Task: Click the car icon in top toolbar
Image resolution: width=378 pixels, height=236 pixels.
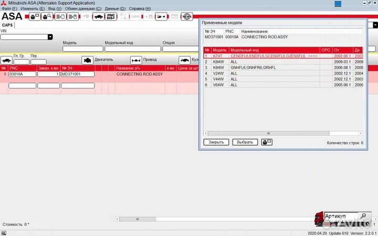Action: pos(98,17)
